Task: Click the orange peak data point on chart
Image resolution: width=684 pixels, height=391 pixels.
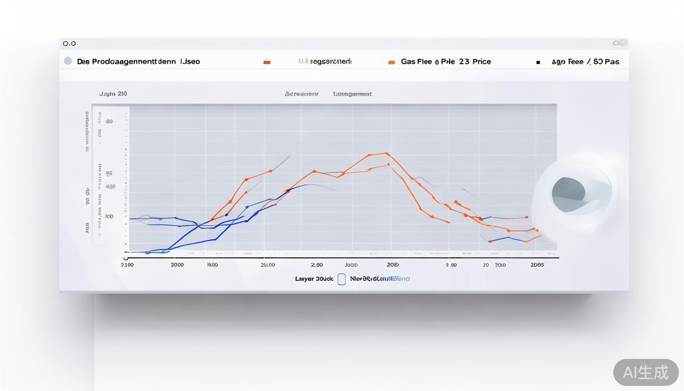Action: 387,153
